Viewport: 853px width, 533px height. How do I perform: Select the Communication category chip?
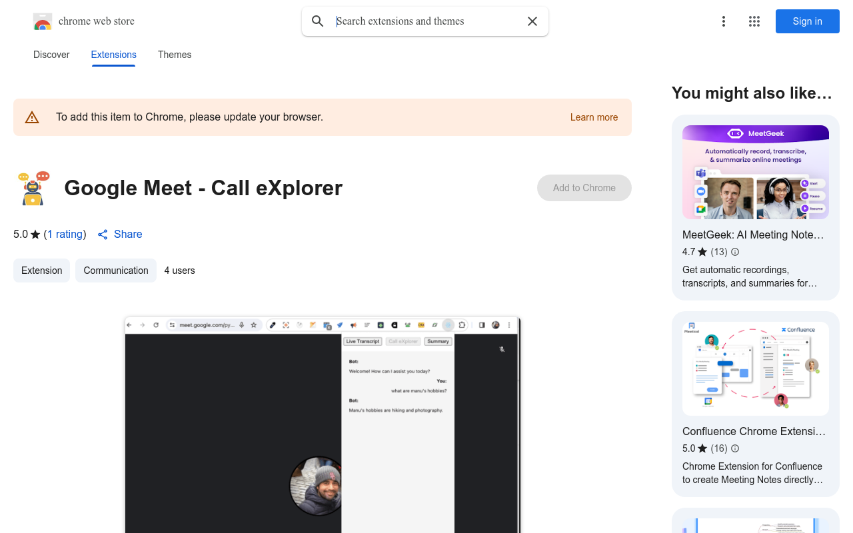tap(116, 270)
